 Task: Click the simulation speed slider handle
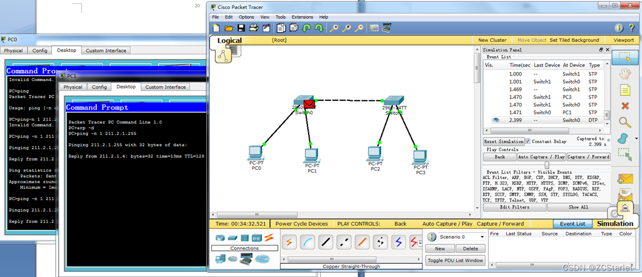click(546, 165)
